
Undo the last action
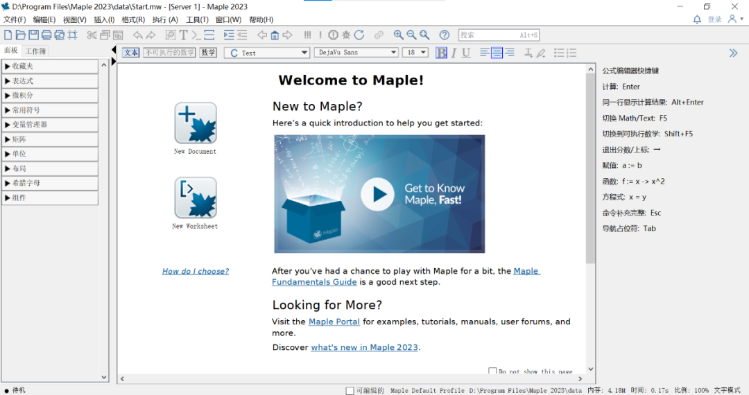coord(137,35)
